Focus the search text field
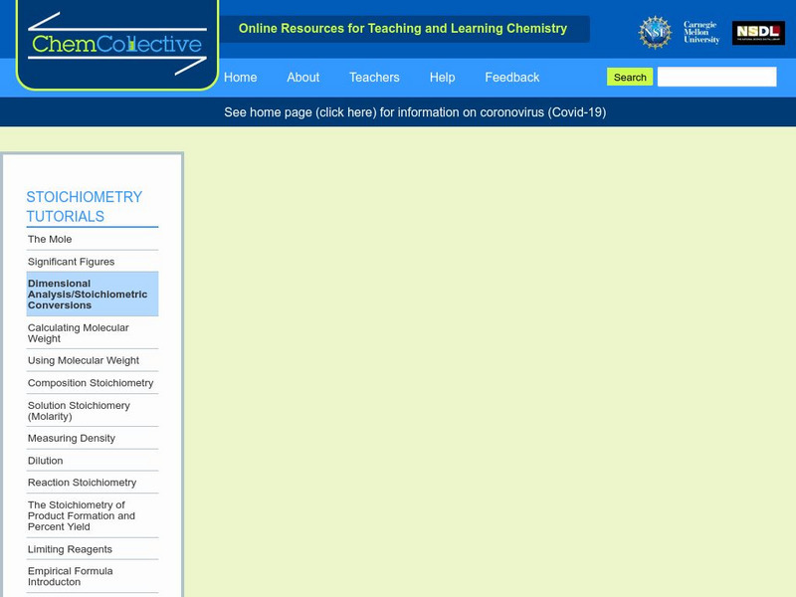The height and width of the screenshot is (597, 796). pos(716,77)
